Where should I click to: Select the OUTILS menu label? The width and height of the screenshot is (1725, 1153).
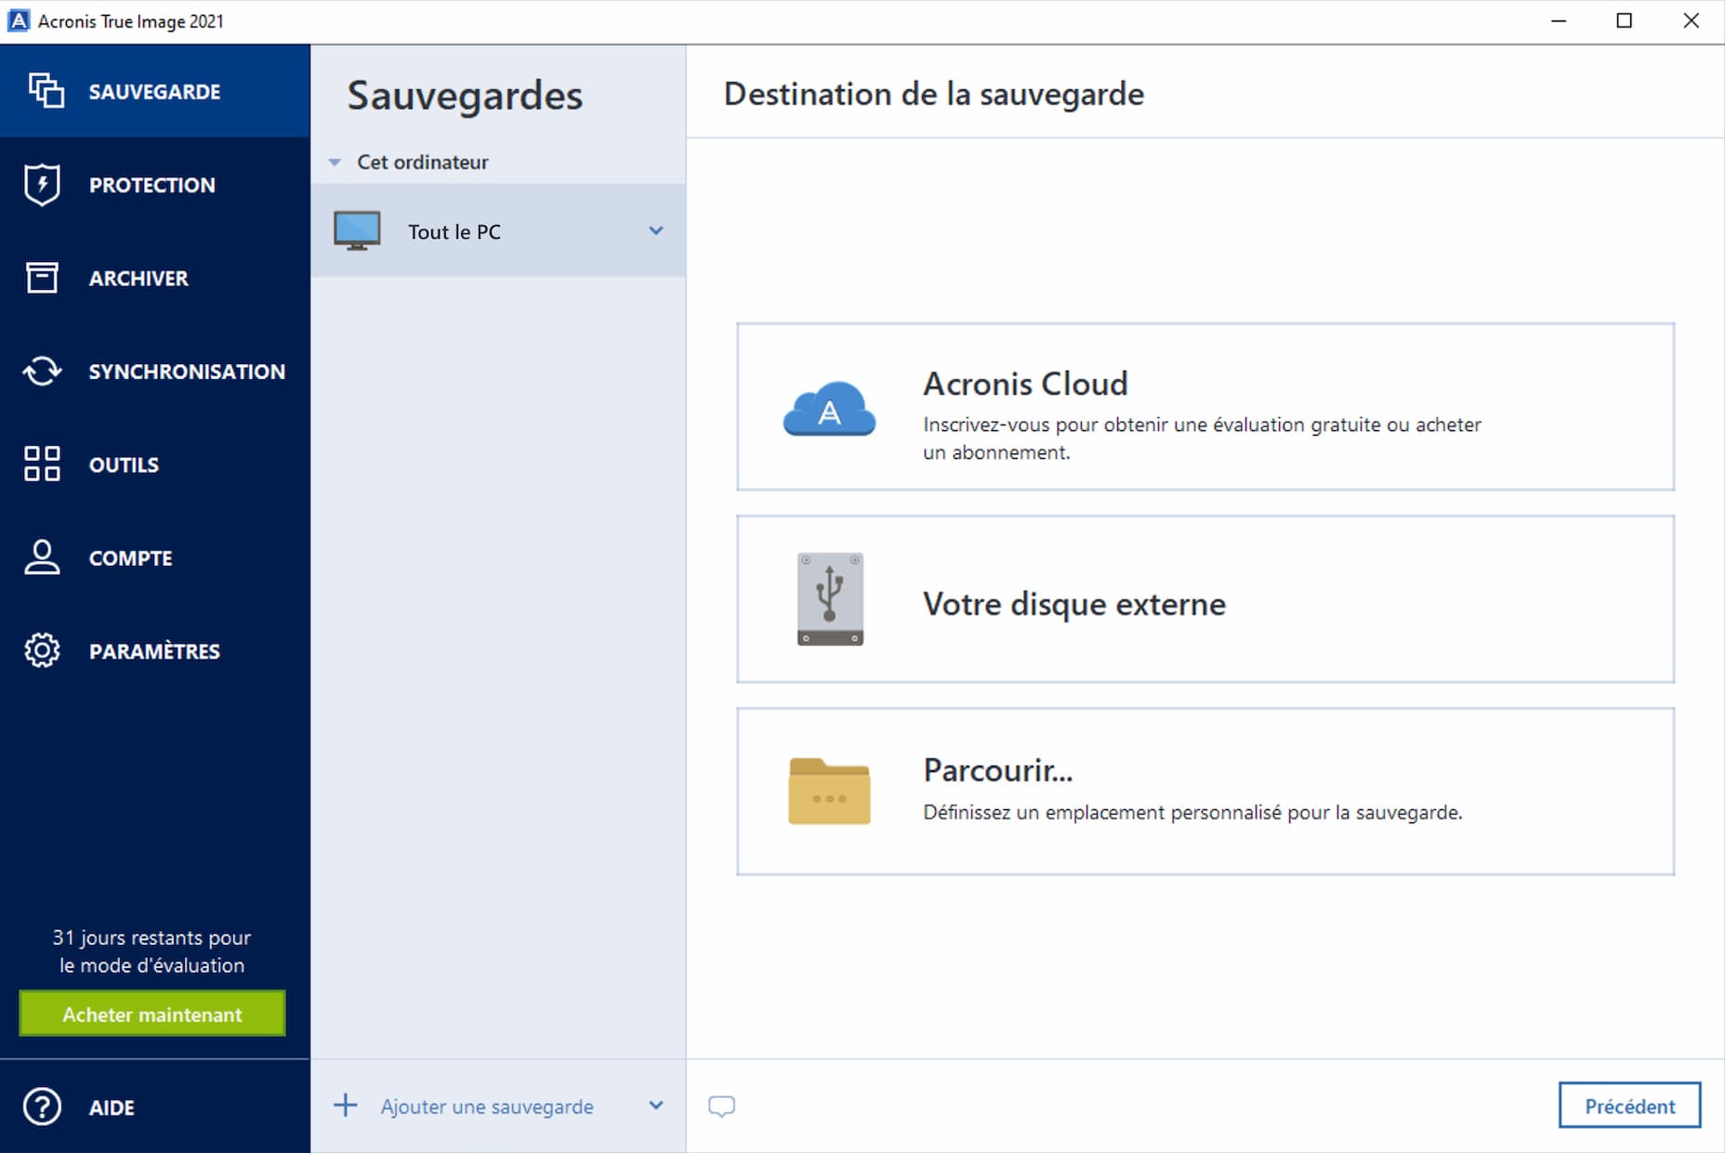pos(124,465)
